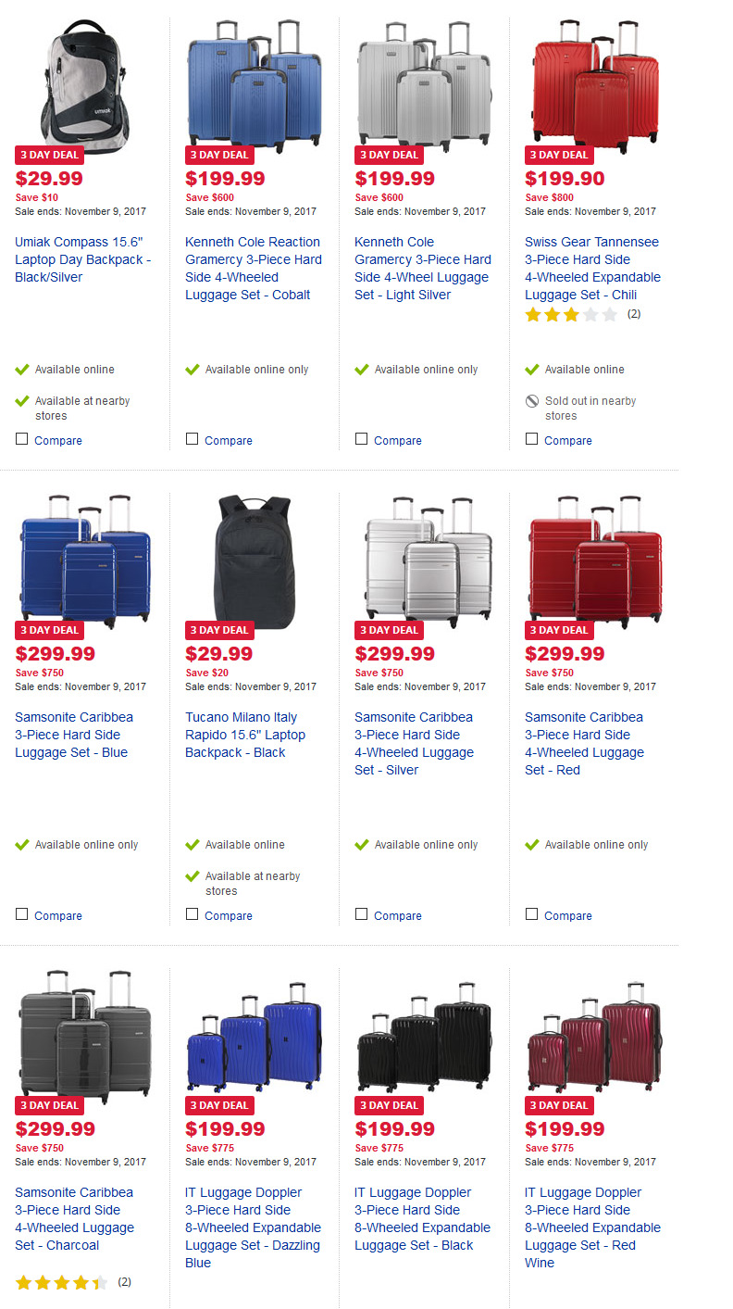The height and width of the screenshot is (1309, 733).
Task: Select Compare checkbox for Tucano Milano backpack
Action: [192, 914]
